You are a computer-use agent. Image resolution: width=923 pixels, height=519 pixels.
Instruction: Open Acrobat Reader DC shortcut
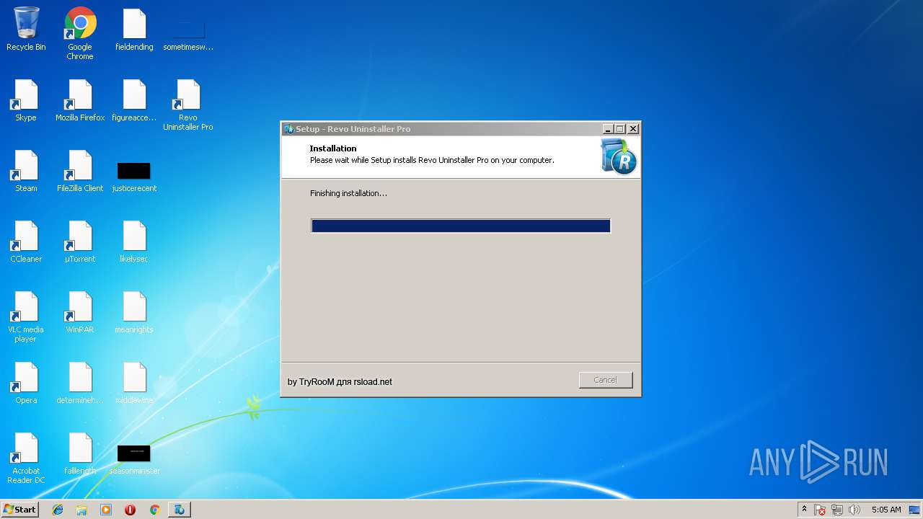(26, 458)
